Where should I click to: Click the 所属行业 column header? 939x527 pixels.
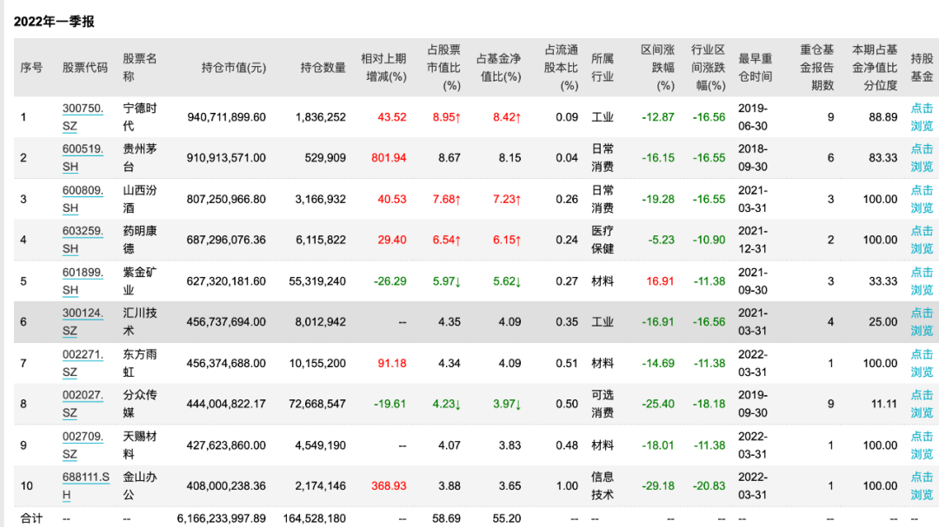(603, 68)
